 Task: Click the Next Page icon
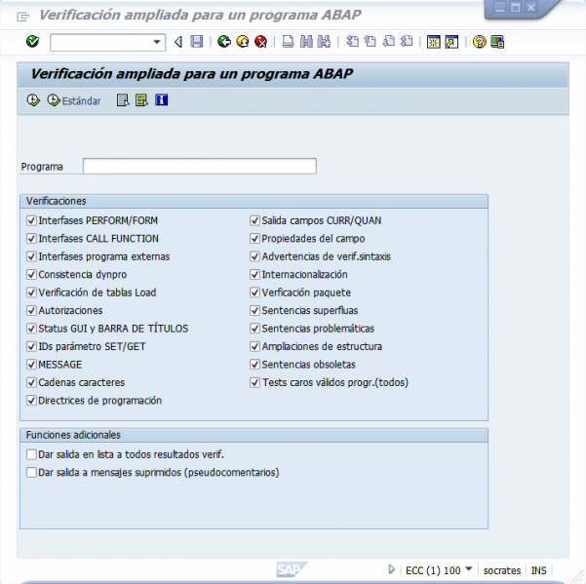(x=389, y=42)
